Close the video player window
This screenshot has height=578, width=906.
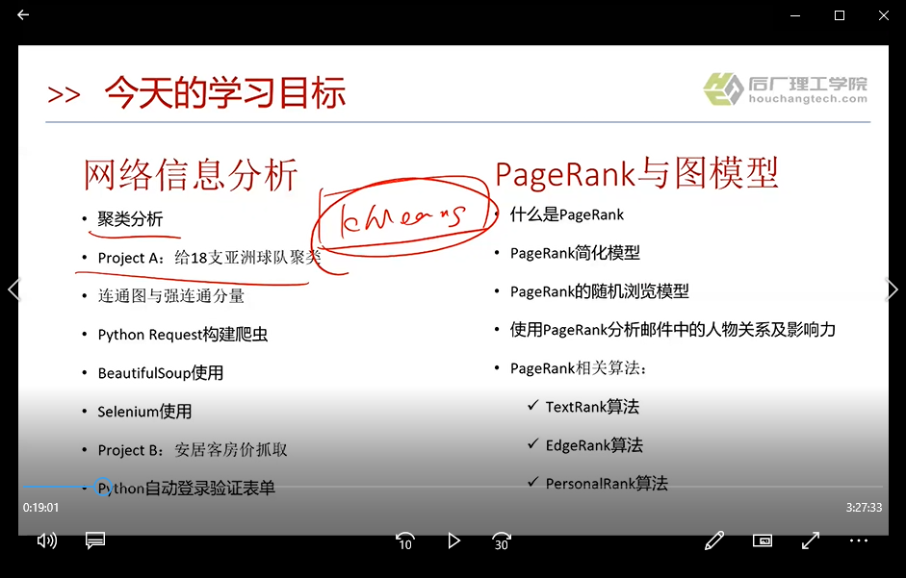(x=884, y=15)
